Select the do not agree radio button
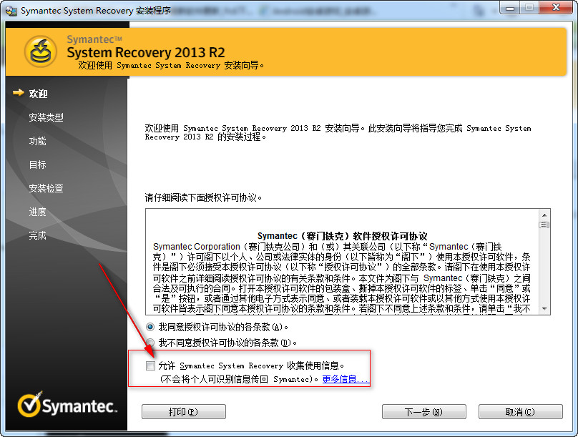This screenshot has width=578, height=437. click(150, 343)
